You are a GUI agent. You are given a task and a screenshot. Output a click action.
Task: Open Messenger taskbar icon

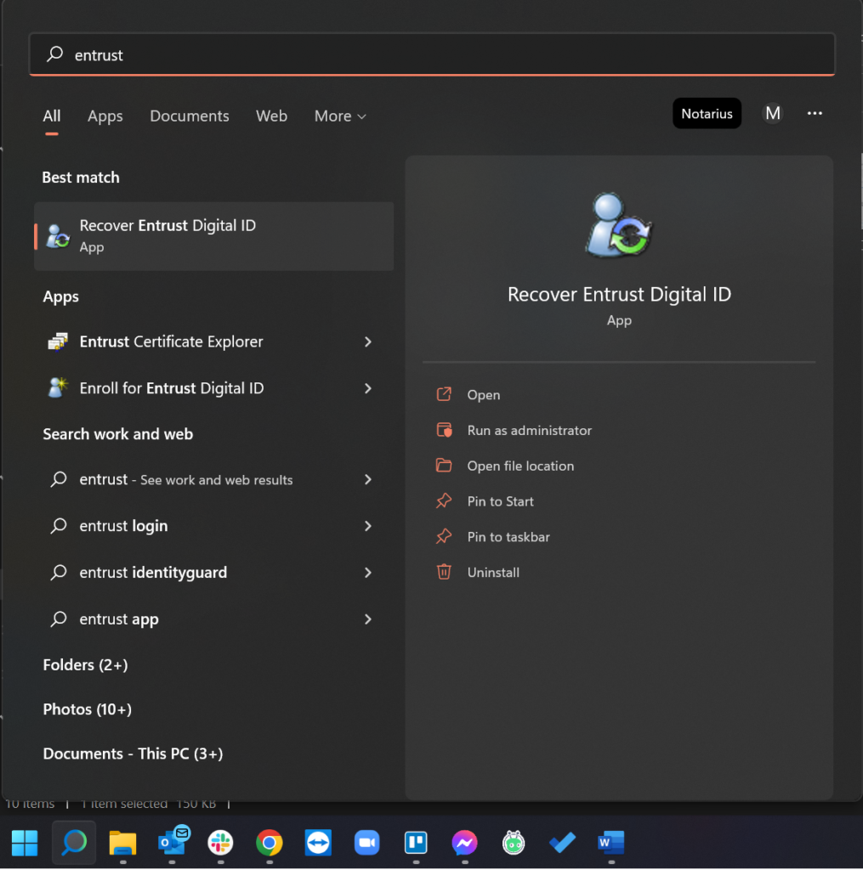pos(464,842)
